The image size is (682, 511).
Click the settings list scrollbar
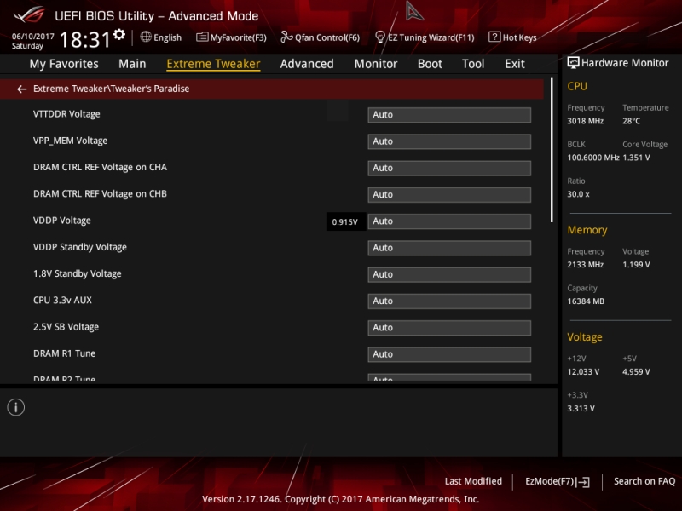tap(552, 150)
